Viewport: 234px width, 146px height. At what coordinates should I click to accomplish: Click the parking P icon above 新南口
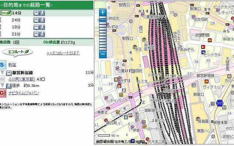click(x=193, y=85)
